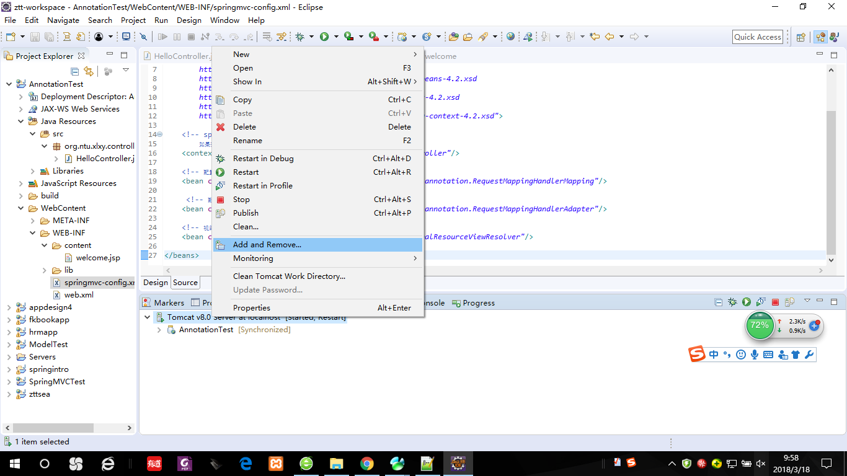Click the Skip All Breakpoints icon
The height and width of the screenshot is (476, 847).
[x=143, y=37]
